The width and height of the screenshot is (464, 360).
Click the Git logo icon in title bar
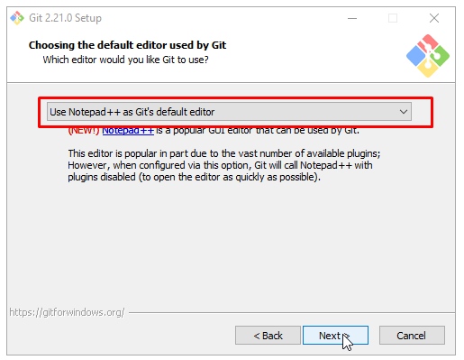(17, 18)
